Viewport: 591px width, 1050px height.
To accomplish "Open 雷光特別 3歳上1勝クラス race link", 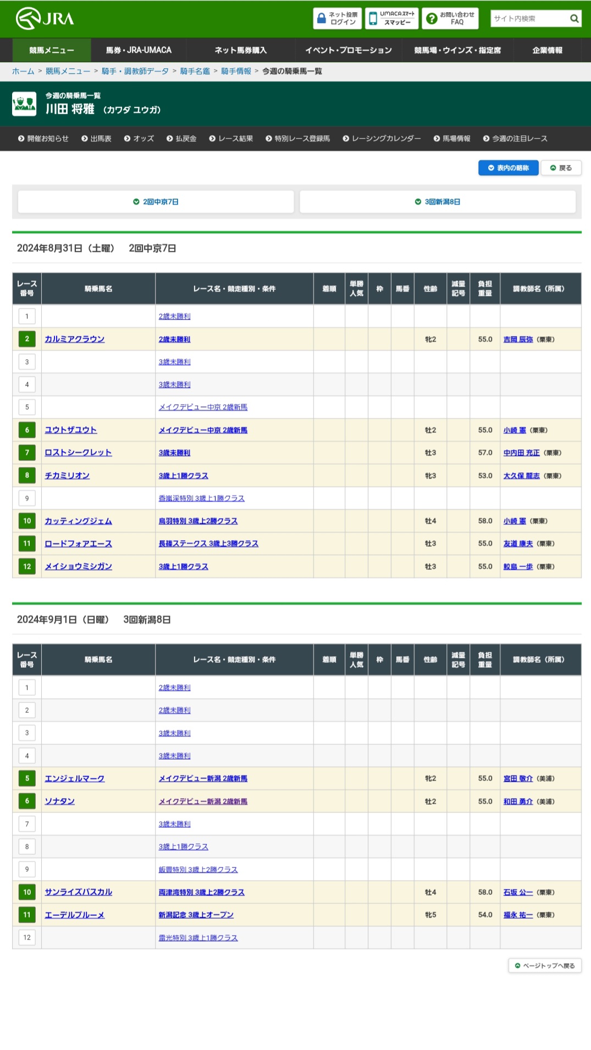I will pos(198,938).
